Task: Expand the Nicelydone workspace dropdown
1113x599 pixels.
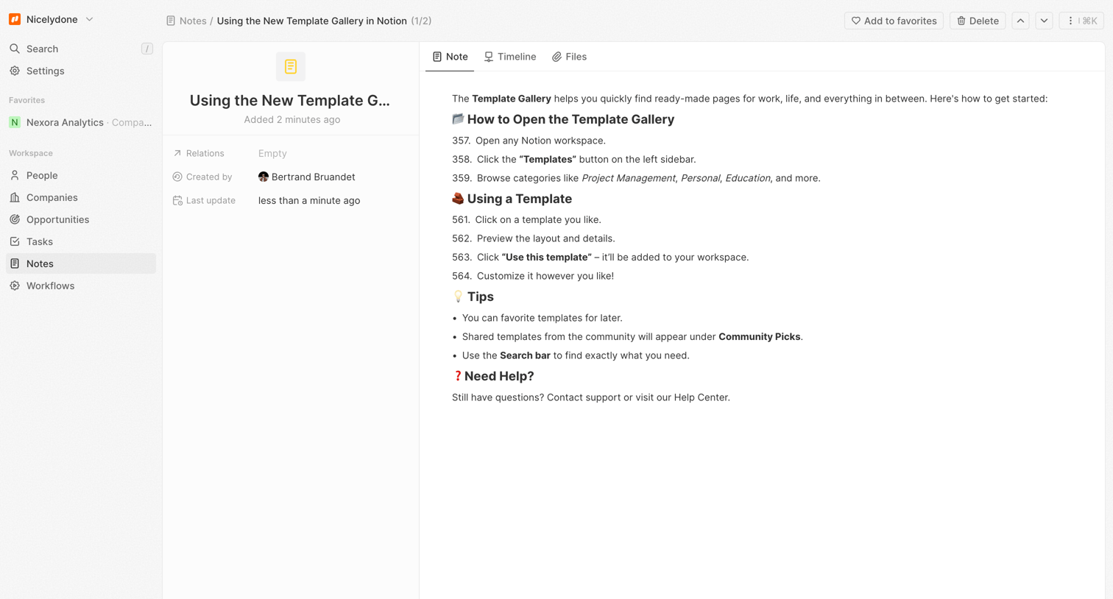Action: tap(90, 20)
